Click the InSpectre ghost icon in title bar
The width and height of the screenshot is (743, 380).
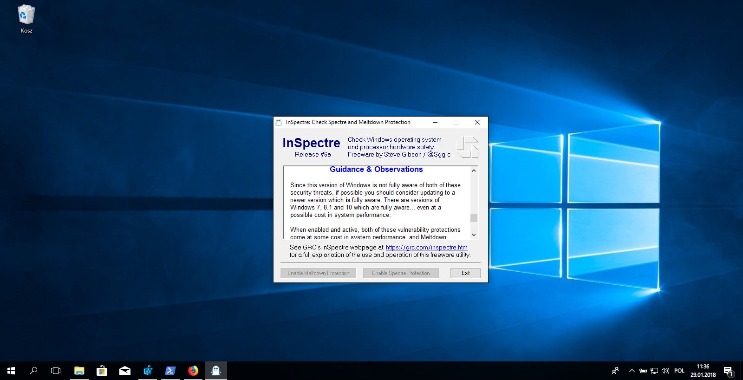coord(279,122)
